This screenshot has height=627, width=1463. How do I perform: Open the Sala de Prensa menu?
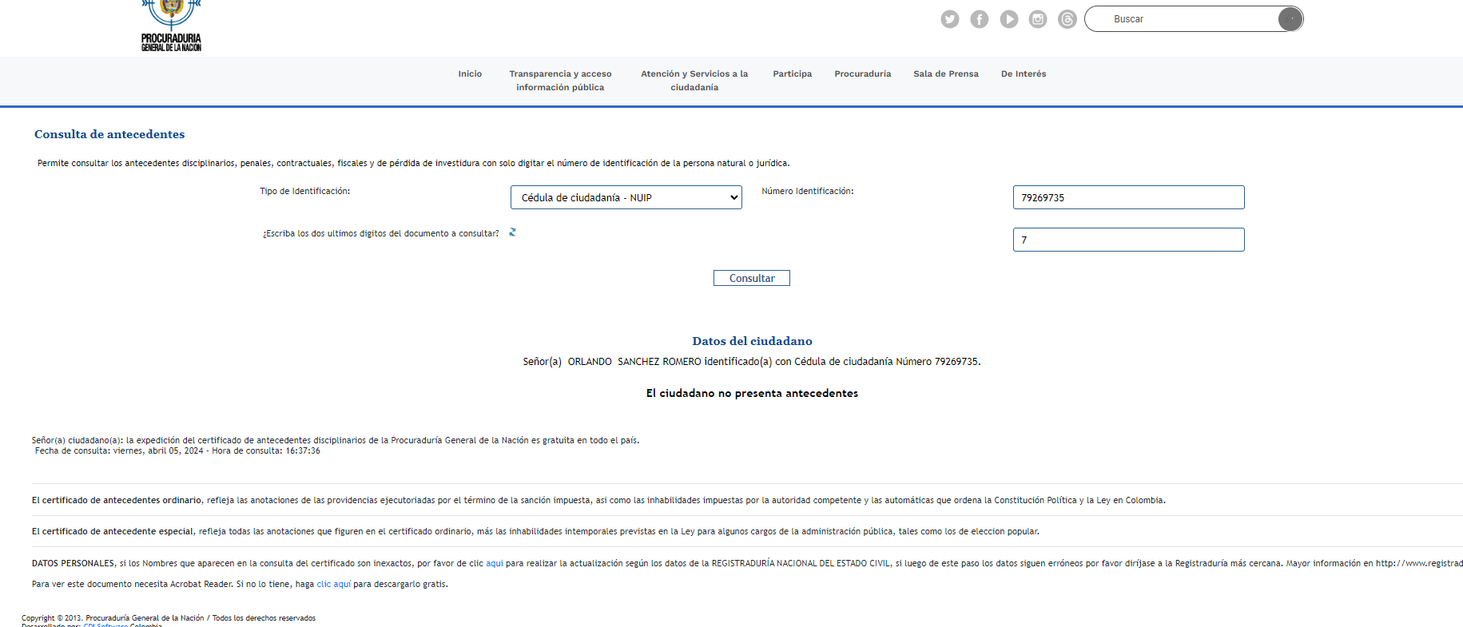point(945,73)
